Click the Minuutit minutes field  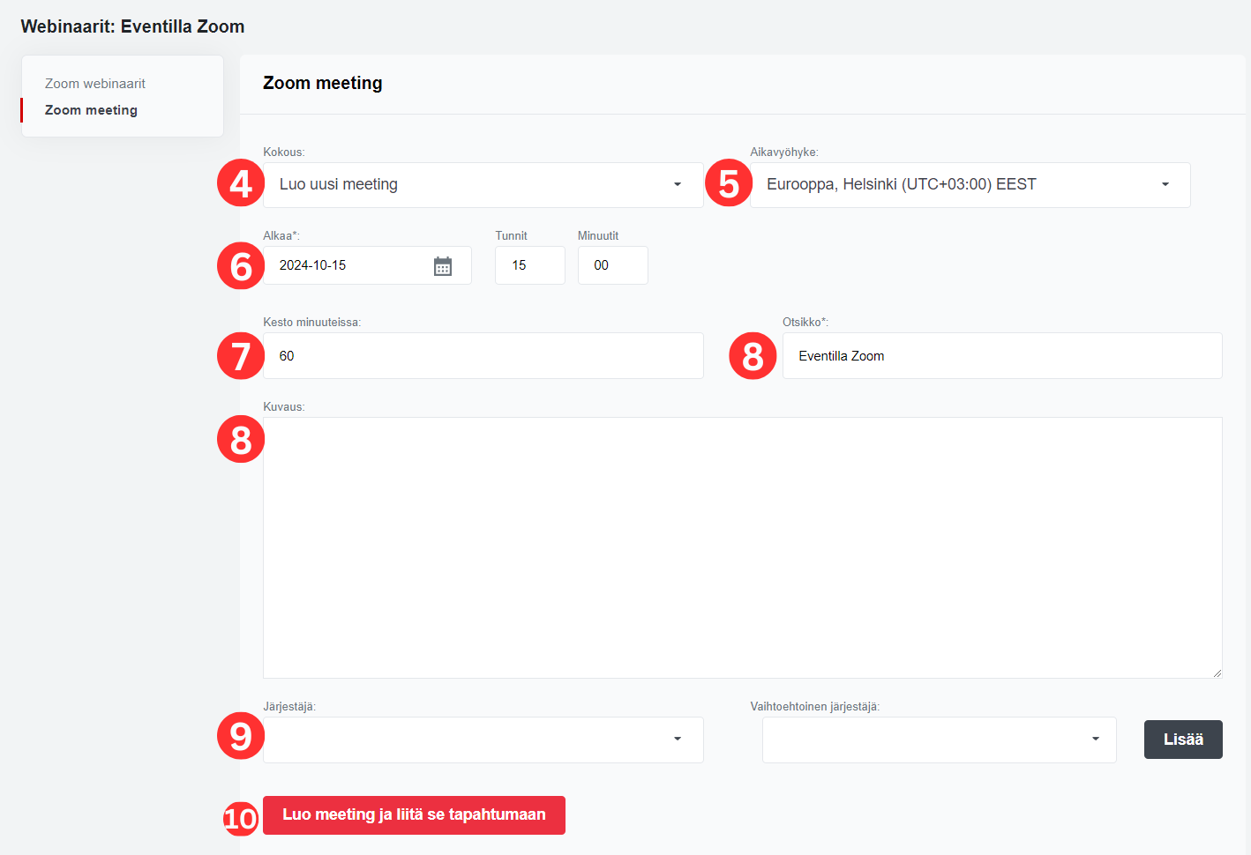[x=612, y=265]
